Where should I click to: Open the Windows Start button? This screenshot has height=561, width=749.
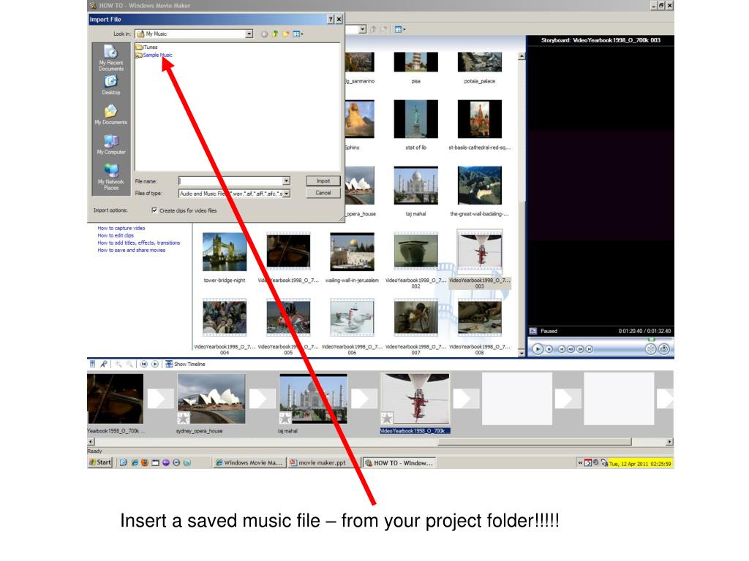click(x=99, y=462)
